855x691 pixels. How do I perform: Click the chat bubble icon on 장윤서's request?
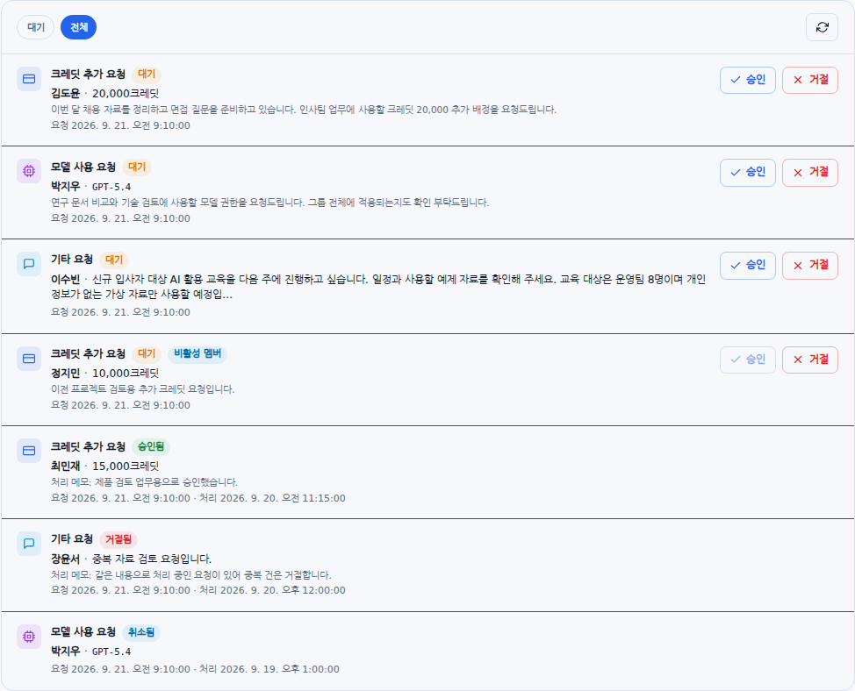pyautogui.click(x=29, y=544)
